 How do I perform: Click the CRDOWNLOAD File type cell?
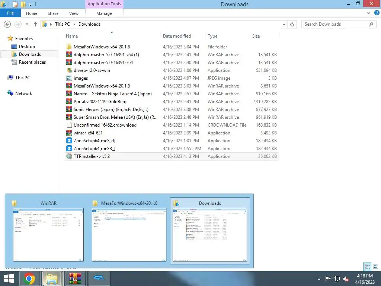tap(227, 125)
